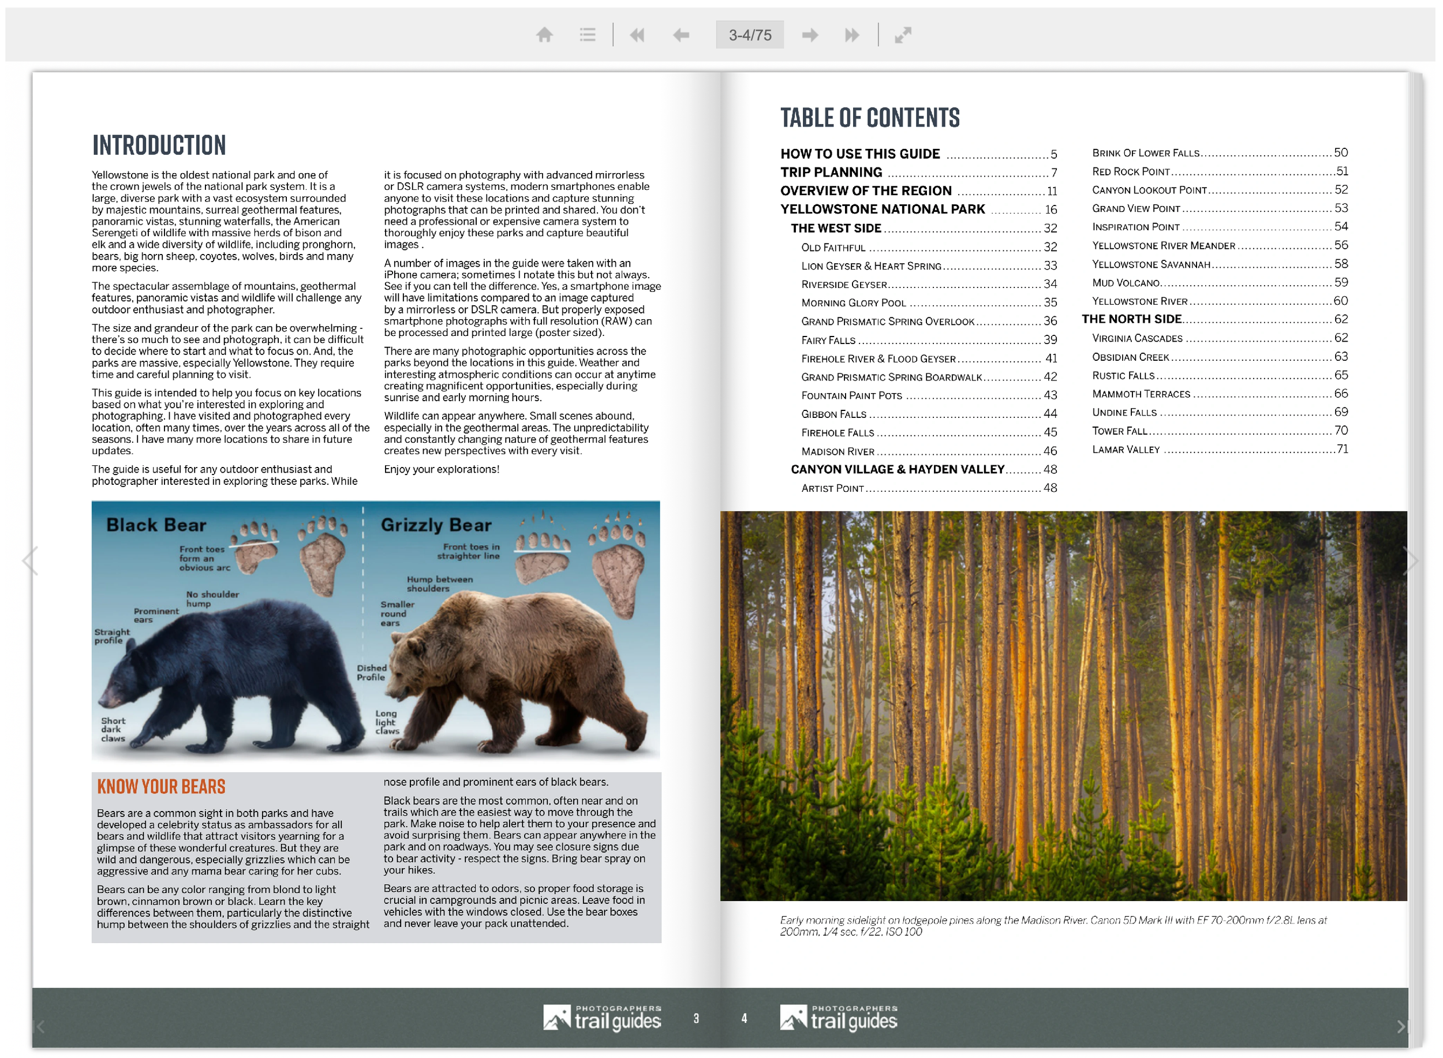Click the page number field showing 3-4/75
1443x1058 pixels.
pos(750,35)
